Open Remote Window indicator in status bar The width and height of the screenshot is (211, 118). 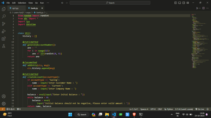point(2,109)
